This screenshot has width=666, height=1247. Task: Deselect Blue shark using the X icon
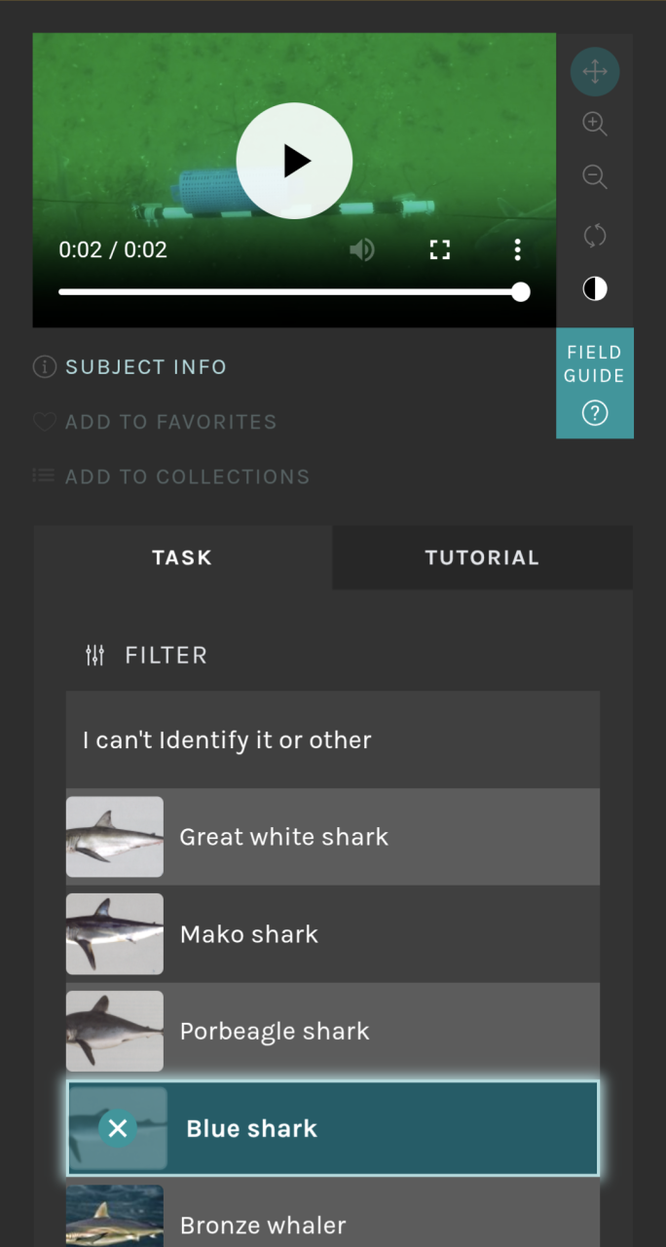click(x=118, y=1128)
